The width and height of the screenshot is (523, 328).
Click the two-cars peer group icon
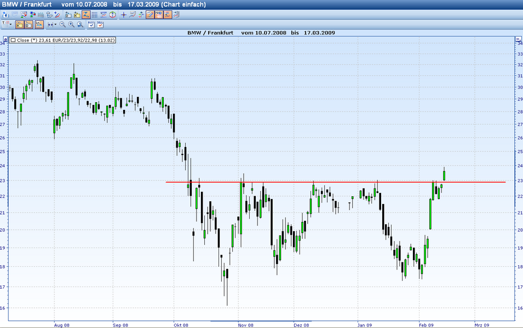pos(49,15)
